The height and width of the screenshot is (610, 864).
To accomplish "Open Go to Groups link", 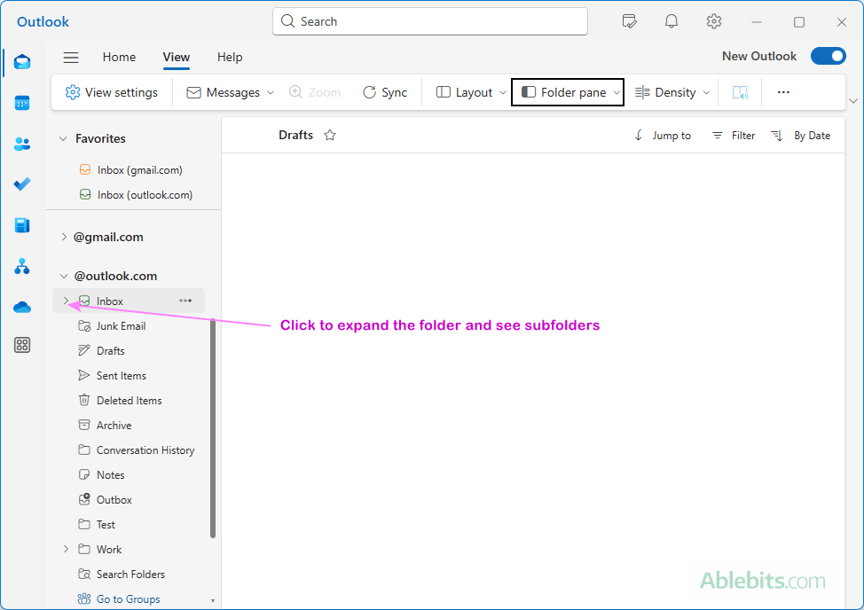I will (119, 599).
